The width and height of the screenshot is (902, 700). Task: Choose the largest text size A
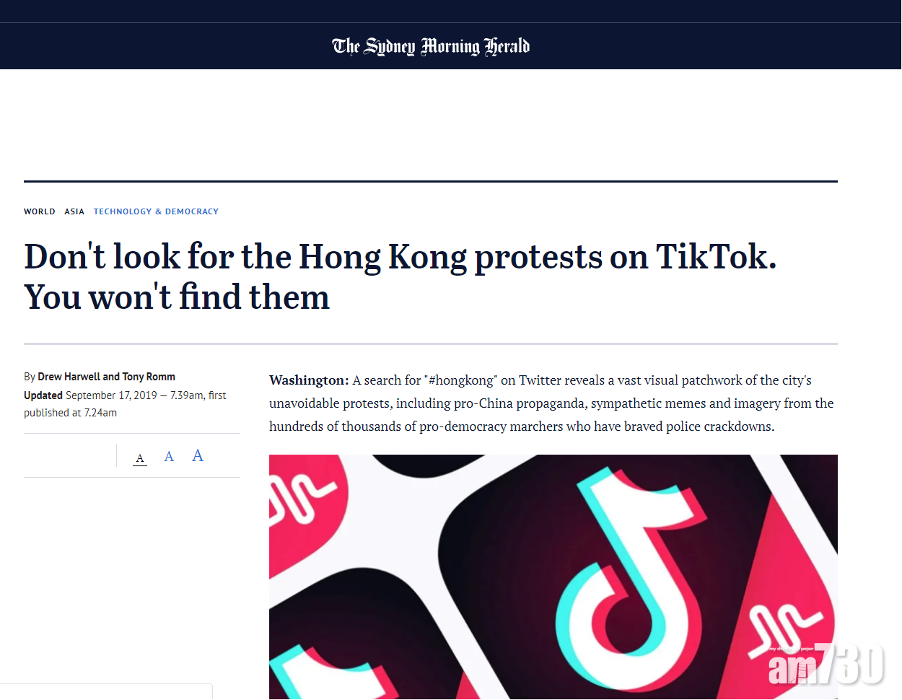click(x=198, y=455)
